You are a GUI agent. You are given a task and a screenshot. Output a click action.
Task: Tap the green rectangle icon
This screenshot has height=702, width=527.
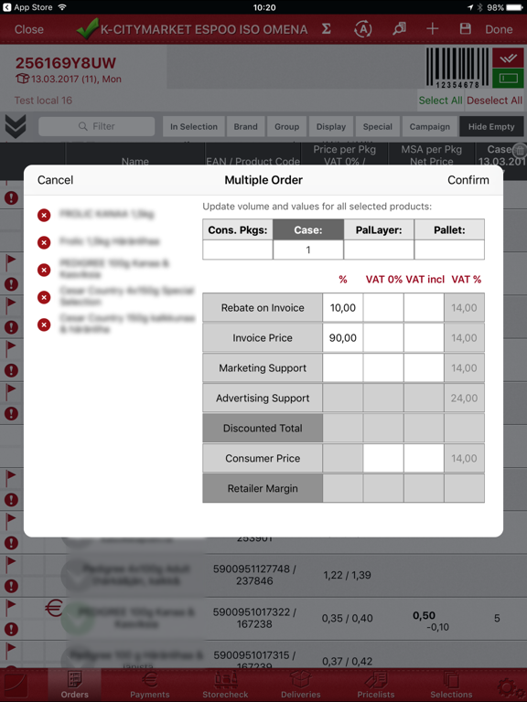tap(508, 79)
